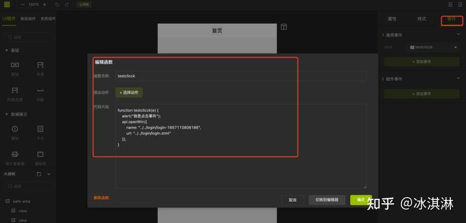Select the button component icon
Image resolution: width=466 pixels, height=223 pixels.
point(15,65)
